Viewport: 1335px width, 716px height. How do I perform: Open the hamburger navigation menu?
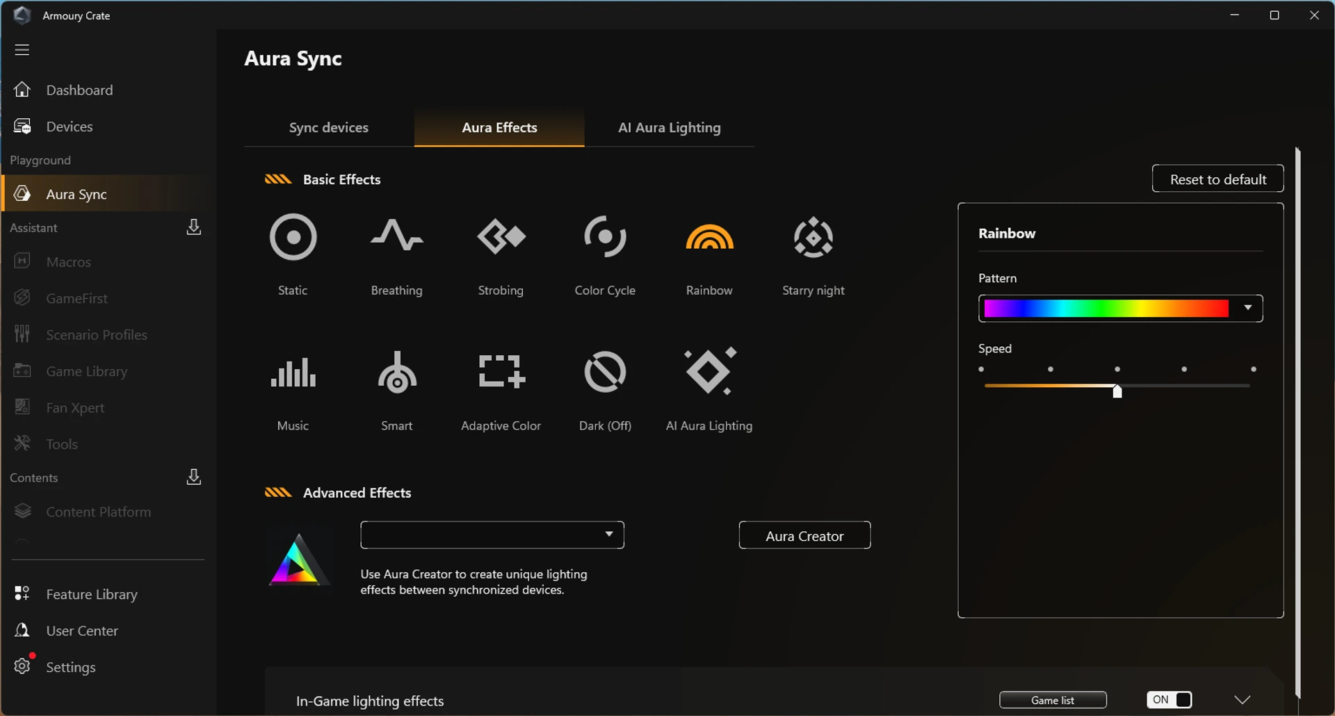coord(22,50)
